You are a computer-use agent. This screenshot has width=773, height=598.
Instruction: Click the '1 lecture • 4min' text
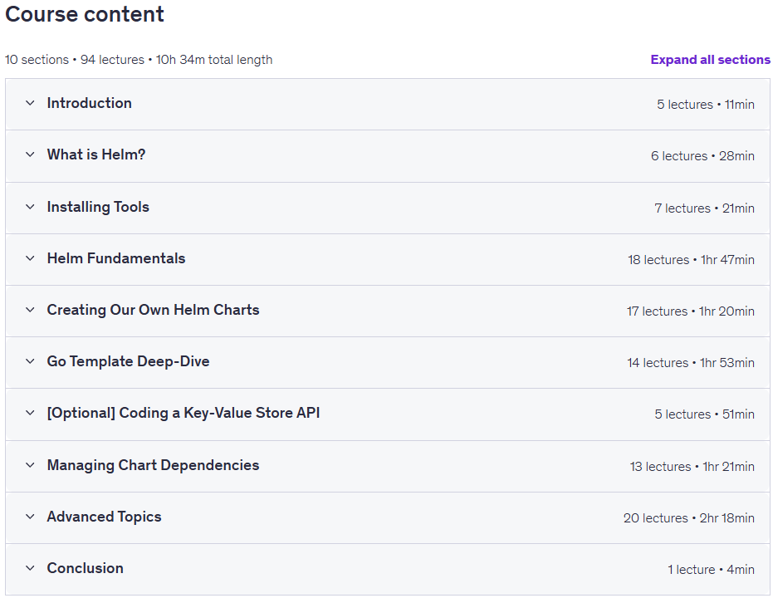711,570
